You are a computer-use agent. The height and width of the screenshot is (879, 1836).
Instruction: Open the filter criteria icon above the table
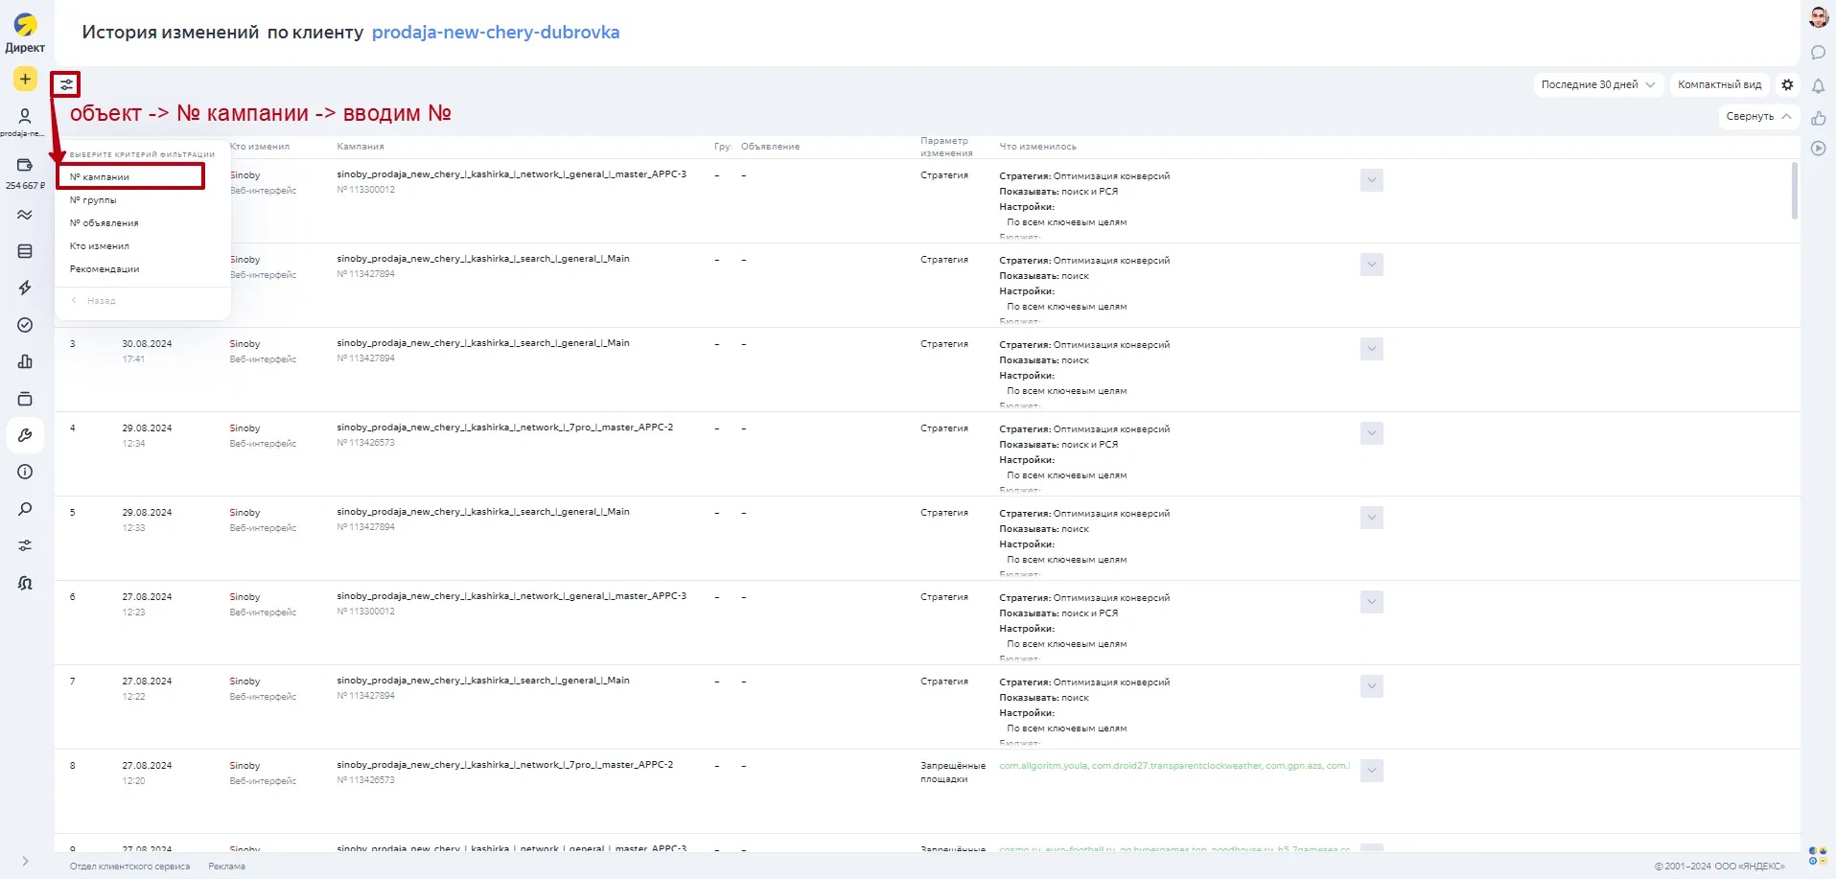(x=66, y=85)
